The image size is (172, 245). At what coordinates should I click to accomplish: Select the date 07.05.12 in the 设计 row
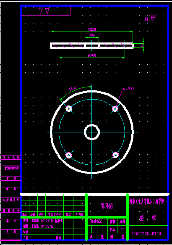coord(47,221)
